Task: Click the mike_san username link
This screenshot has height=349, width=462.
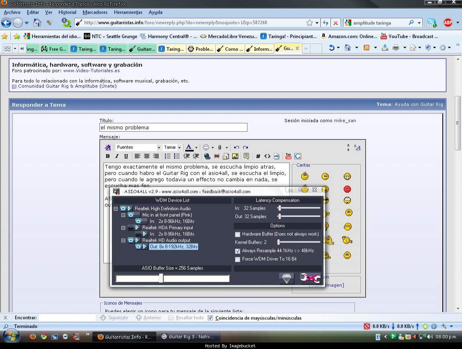Action: pos(345,120)
